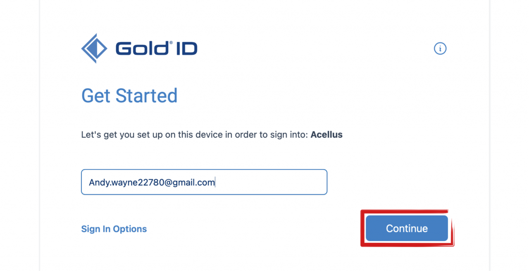Open the circled information icon
The width and height of the screenshot is (529, 271).
(x=440, y=48)
